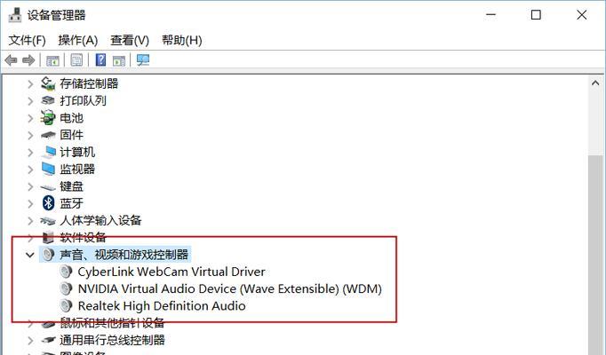The height and width of the screenshot is (355, 606).
Task: Click the 固件 firmware icon
Action: (48, 135)
